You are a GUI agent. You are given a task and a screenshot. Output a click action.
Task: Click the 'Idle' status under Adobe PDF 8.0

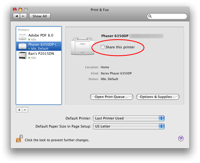tap(33, 39)
